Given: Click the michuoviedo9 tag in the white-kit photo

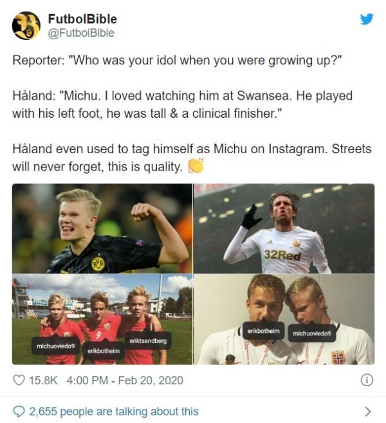Looking at the screenshot, I should 312,334.
